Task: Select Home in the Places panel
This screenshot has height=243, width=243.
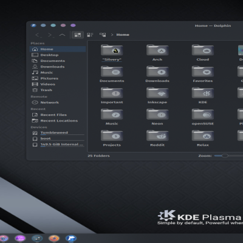Action: point(58,49)
